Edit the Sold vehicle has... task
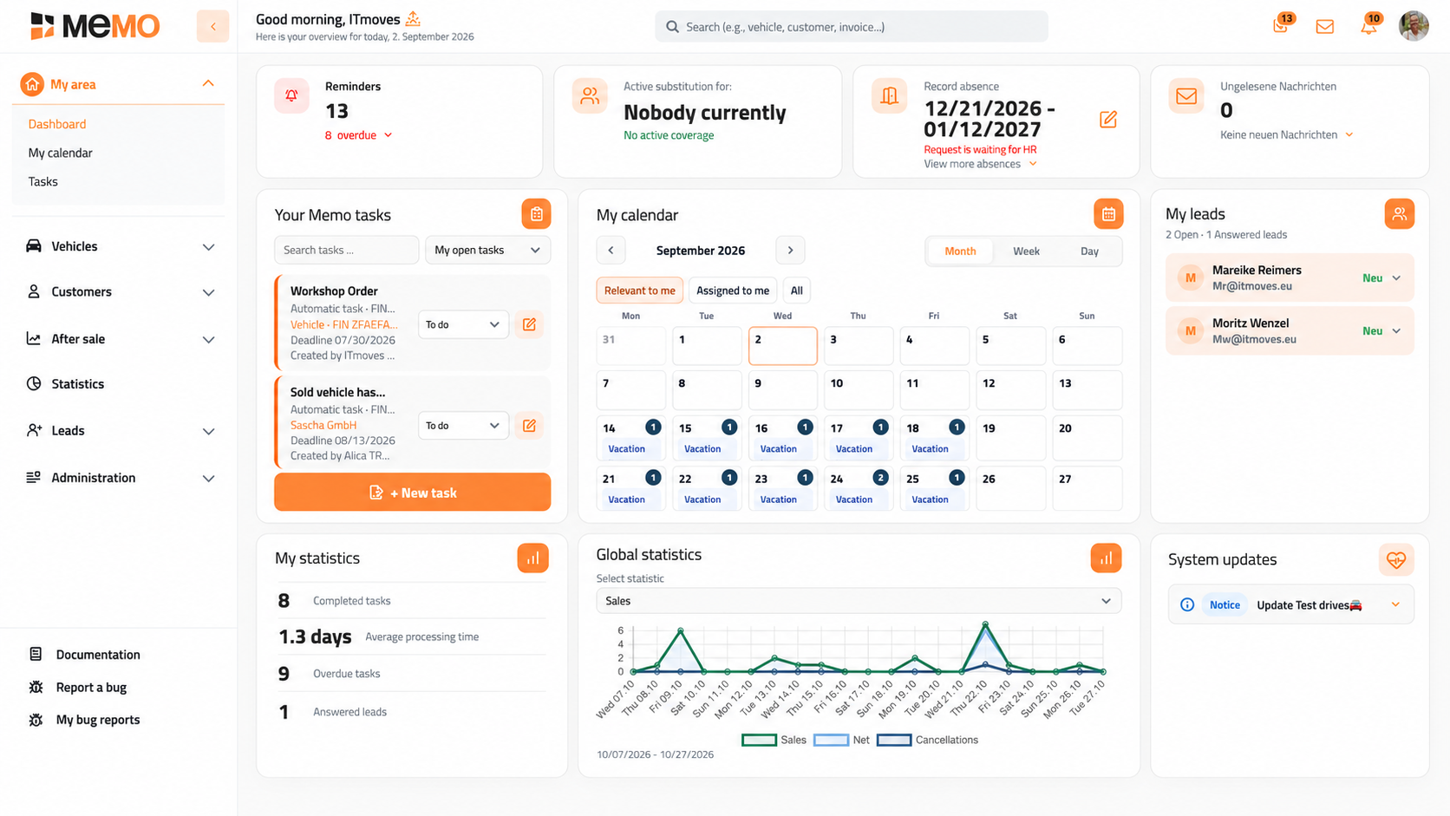Viewport: 1450px width, 816px height. point(529,426)
